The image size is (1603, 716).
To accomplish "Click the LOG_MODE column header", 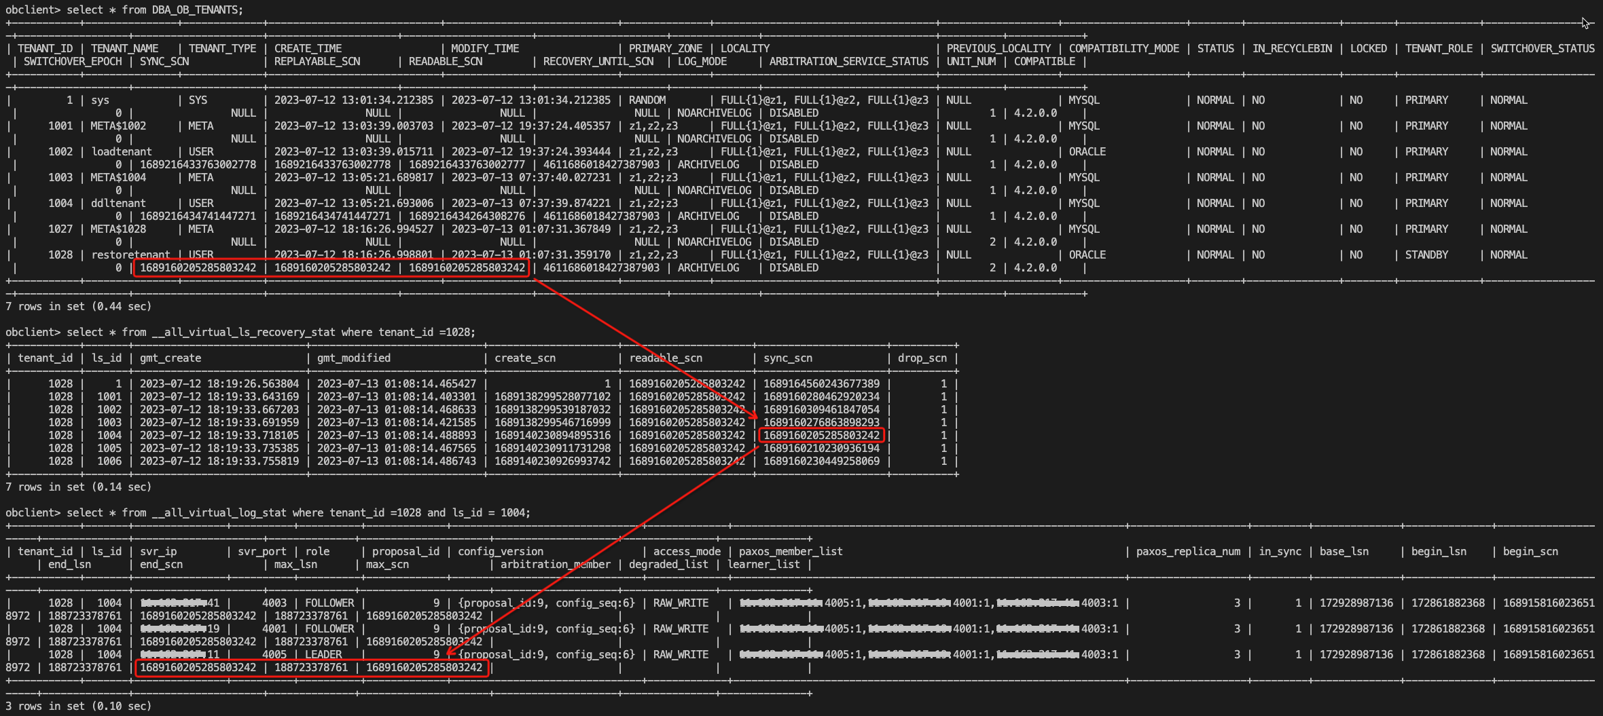I will point(702,61).
